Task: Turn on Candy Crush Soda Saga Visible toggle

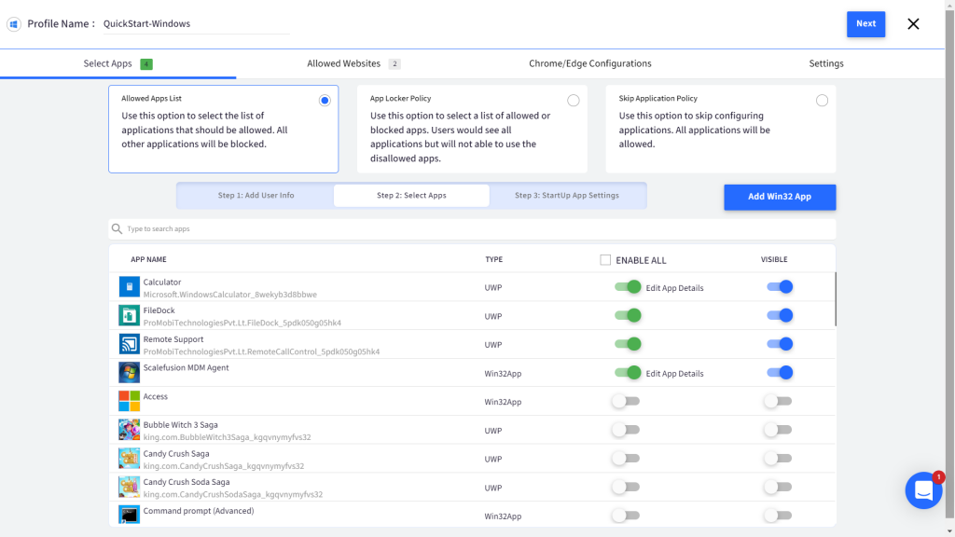Action: point(779,487)
